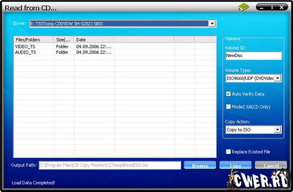Expand the Driver drive dropdown
Image resolution: width=293 pixels, height=192 pixels.
click(x=212, y=23)
